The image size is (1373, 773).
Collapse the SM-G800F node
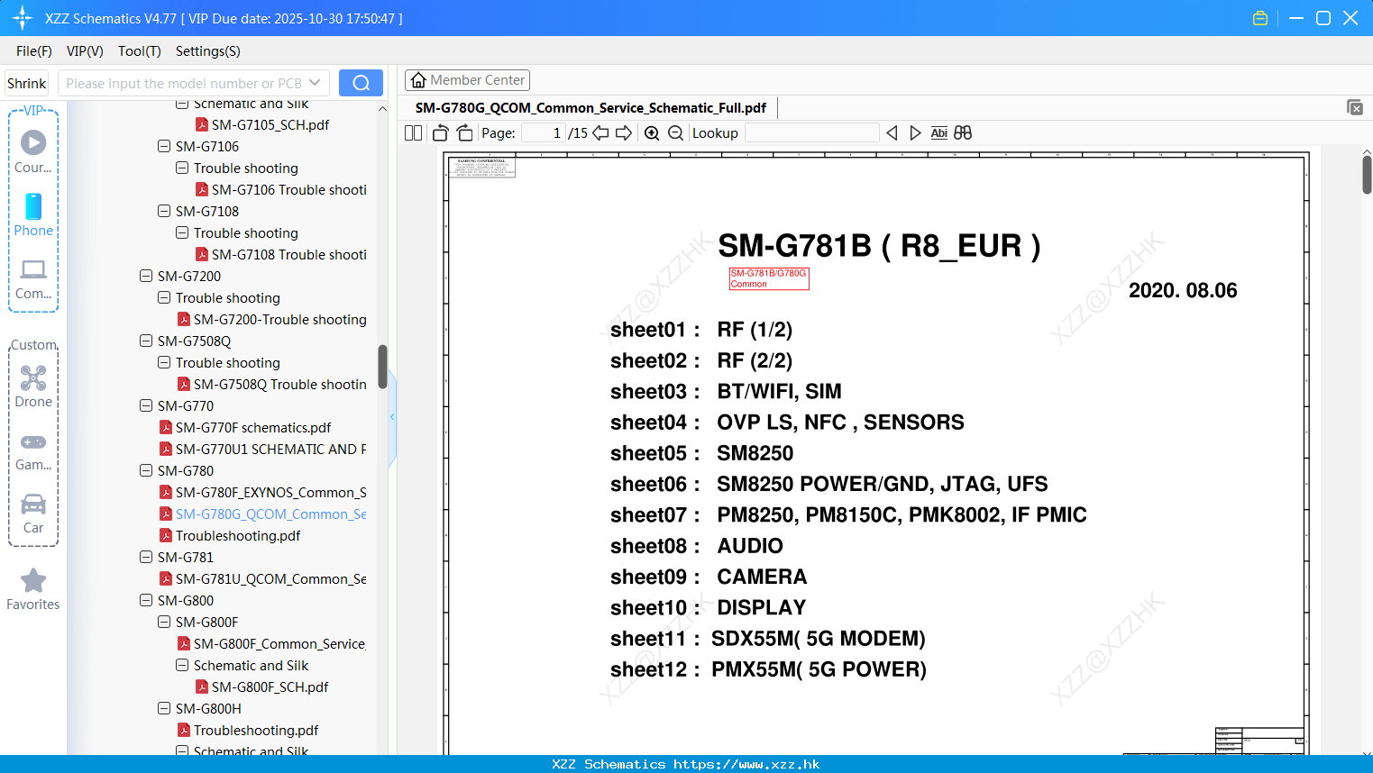[x=164, y=622]
